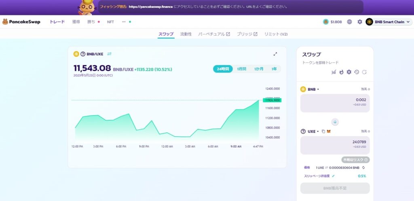Click the BNB残高不足 button
The width and height of the screenshot is (414, 201).
(335, 188)
